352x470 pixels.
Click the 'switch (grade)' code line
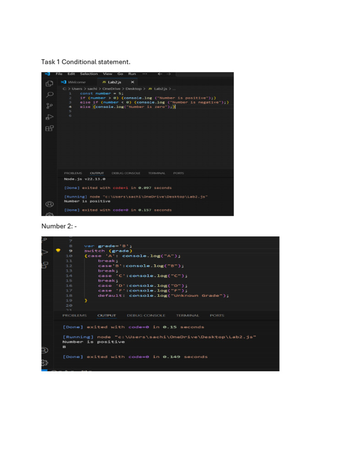(108, 251)
